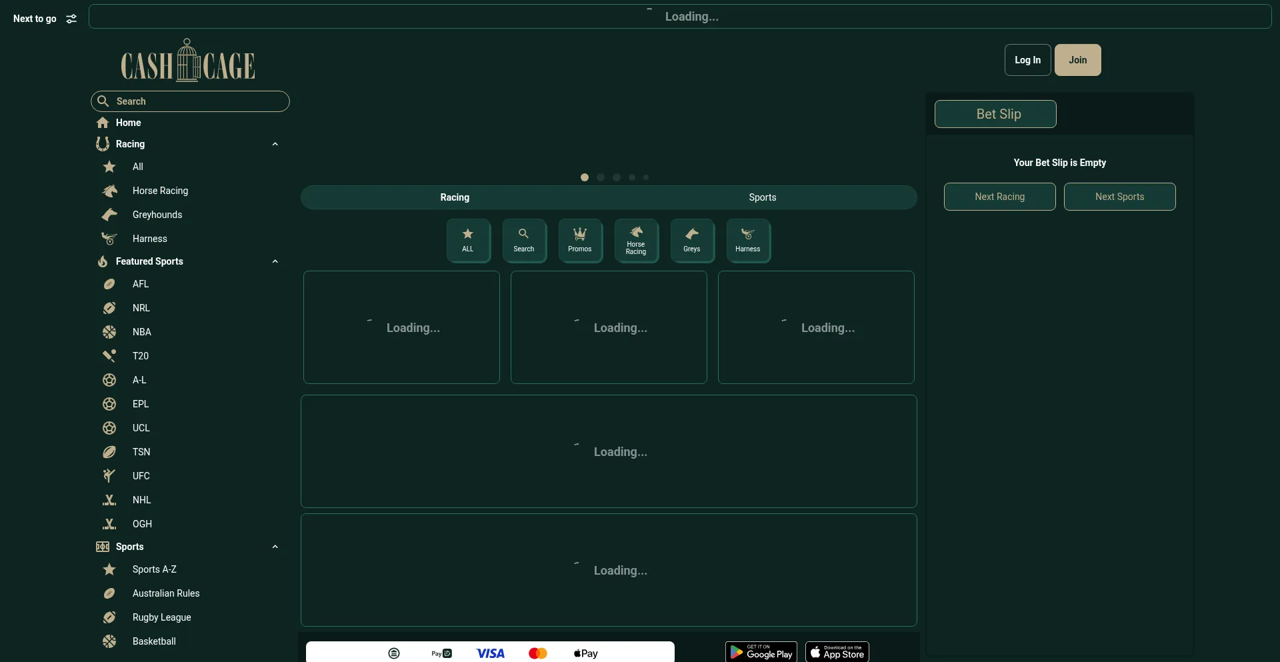Select the fifth carousel dot
Screen dimensions: 1280x662
(646, 177)
